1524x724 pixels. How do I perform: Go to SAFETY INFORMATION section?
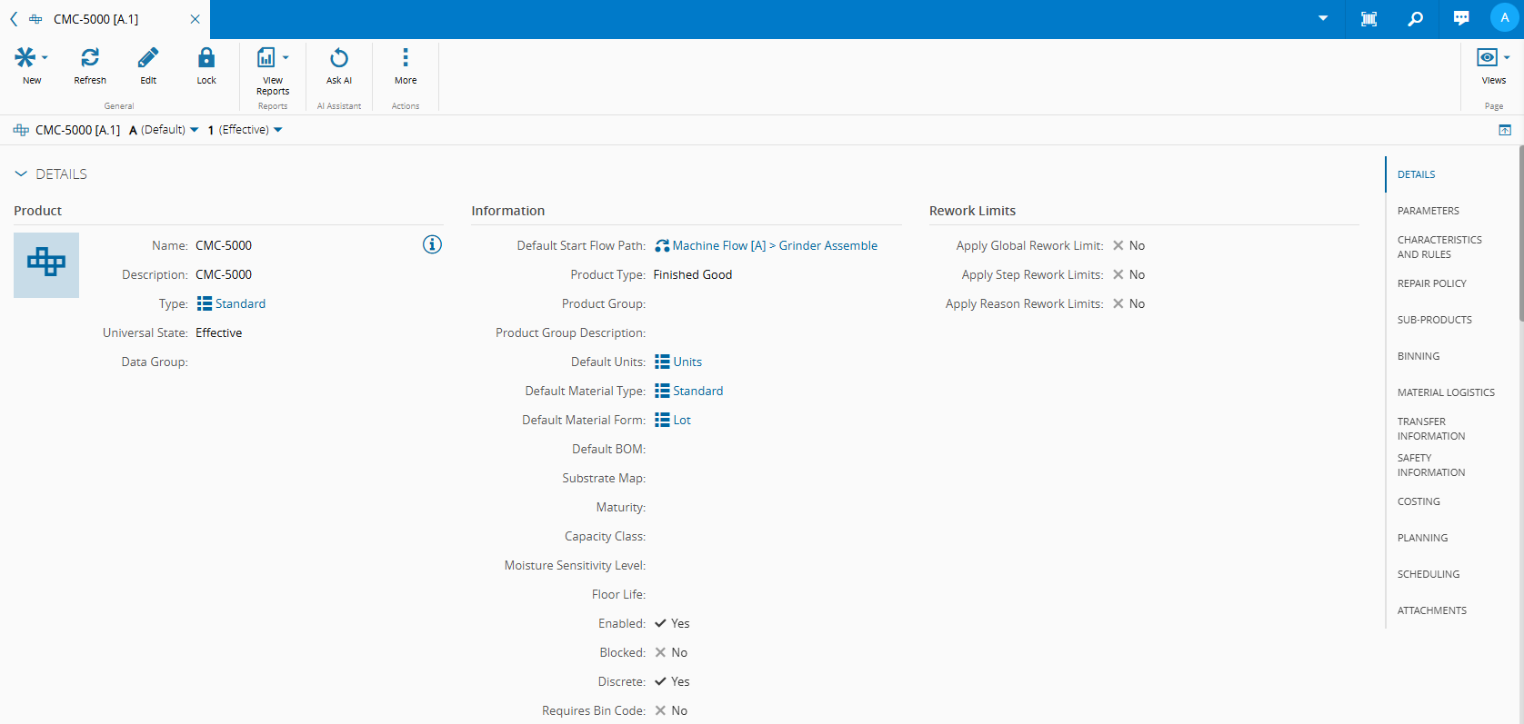tap(1431, 465)
